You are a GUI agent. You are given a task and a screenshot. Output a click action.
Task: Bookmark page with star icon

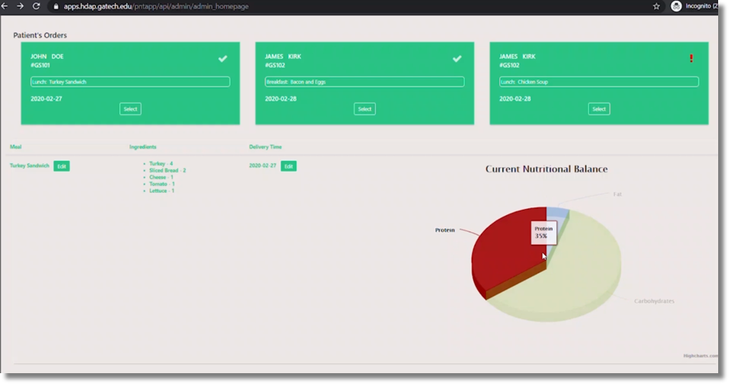click(656, 6)
